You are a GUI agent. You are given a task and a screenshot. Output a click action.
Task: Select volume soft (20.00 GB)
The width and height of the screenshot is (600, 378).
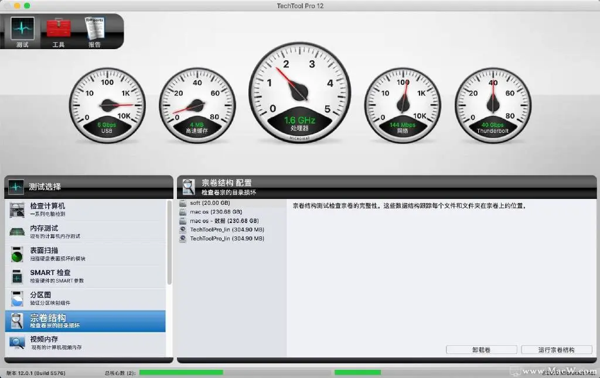232,203
